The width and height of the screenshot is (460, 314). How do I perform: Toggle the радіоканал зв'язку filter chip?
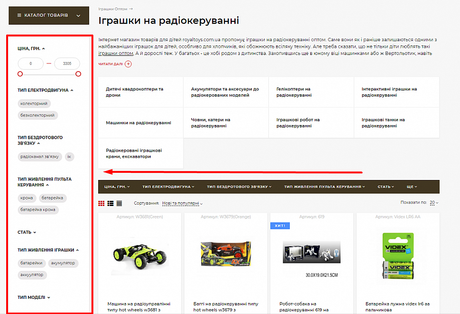(x=40, y=157)
